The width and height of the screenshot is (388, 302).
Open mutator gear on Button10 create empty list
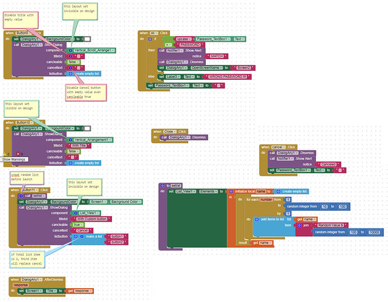[71, 163]
